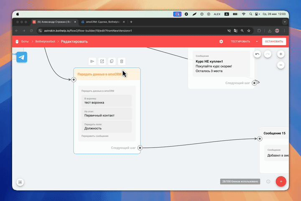Open block in external edit icon

click(102, 61)
